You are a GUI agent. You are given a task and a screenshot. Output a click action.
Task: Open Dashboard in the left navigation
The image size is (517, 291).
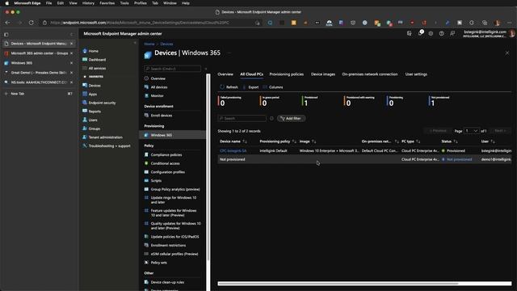coord(97,60)
